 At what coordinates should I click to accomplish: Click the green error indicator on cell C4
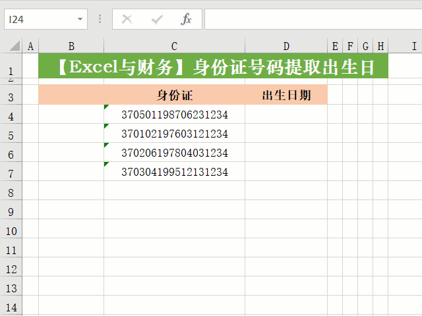click(x=106, y=107)
